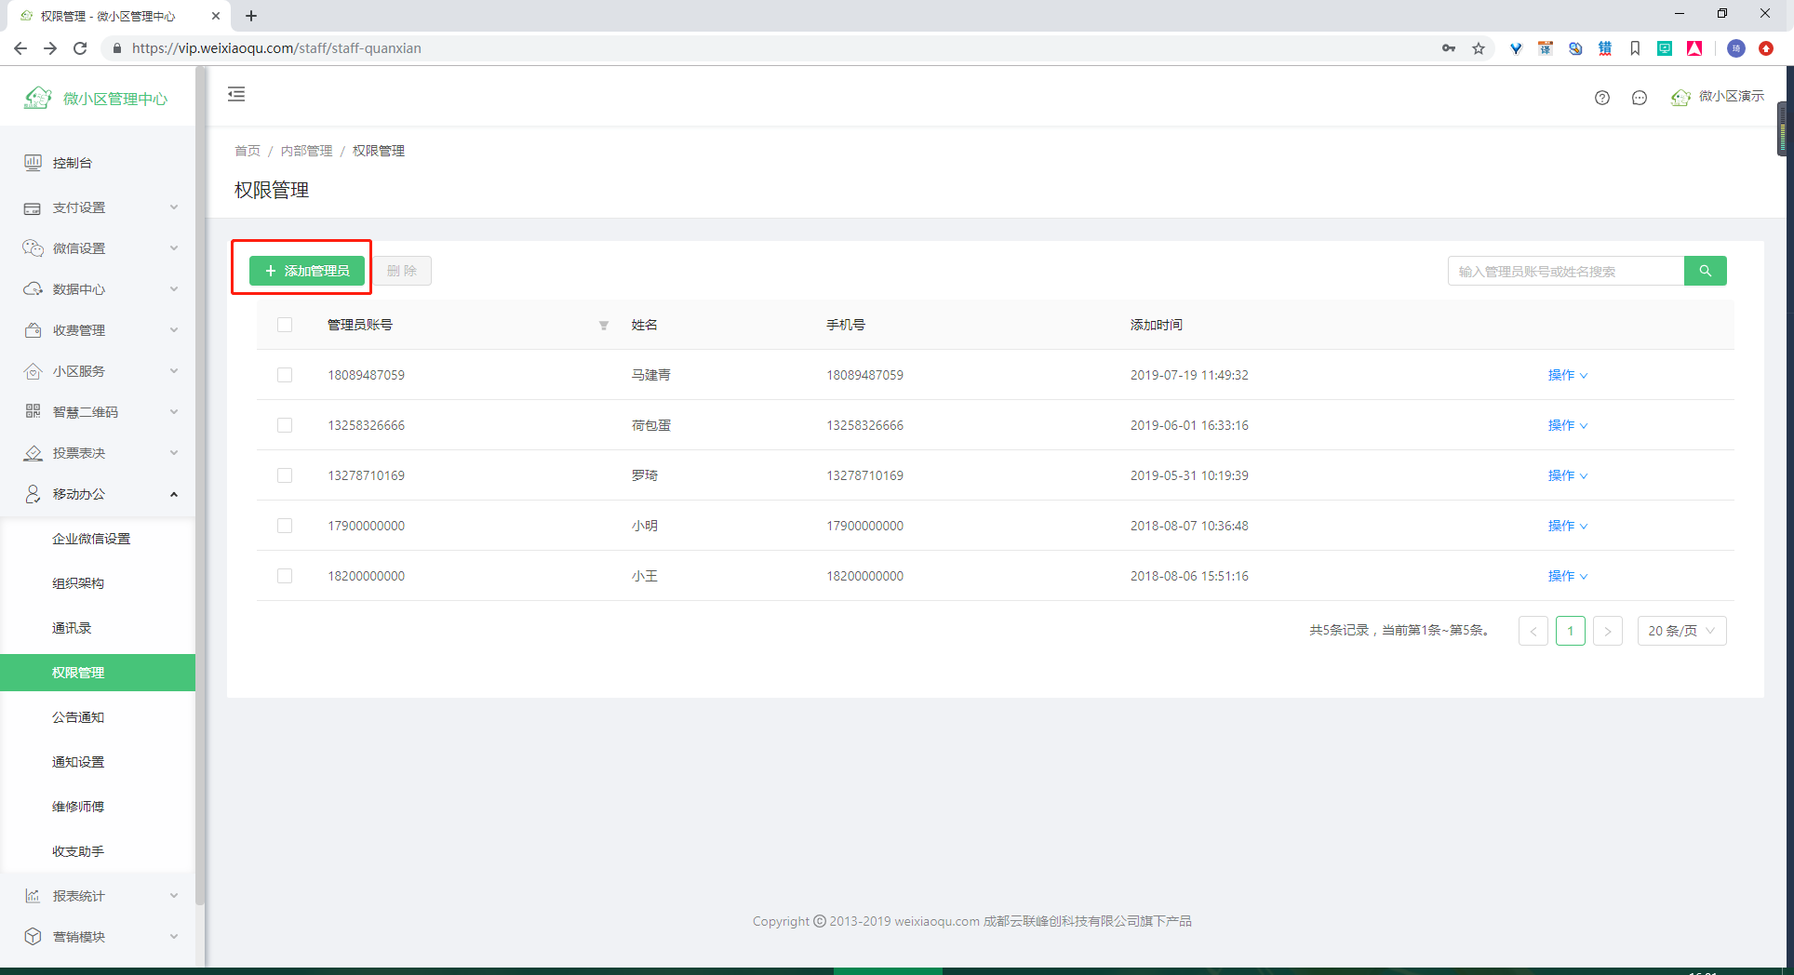The height and width of the screenshot is (975, 1794).
Task: Click the 控制台 dashboard icon
Action: tap(33, 163)
